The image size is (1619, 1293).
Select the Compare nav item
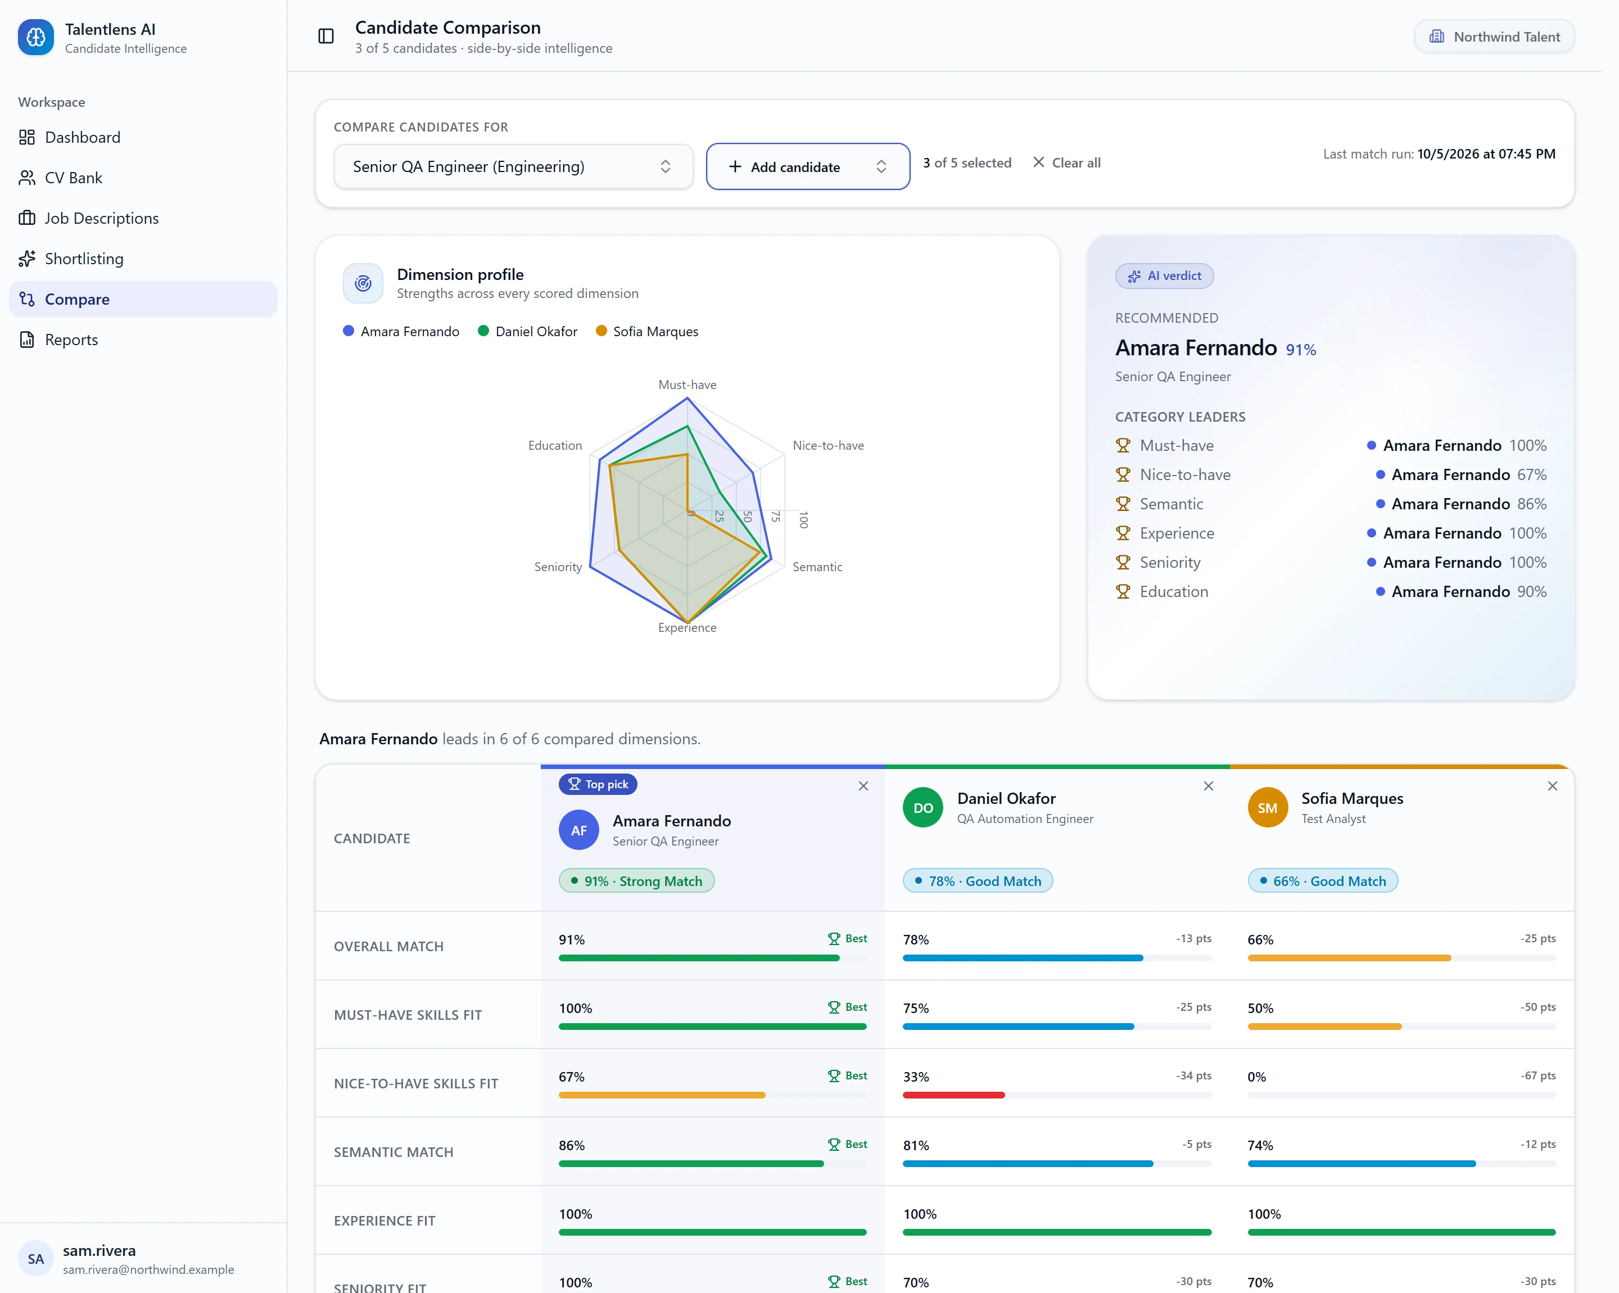[143, 299]
